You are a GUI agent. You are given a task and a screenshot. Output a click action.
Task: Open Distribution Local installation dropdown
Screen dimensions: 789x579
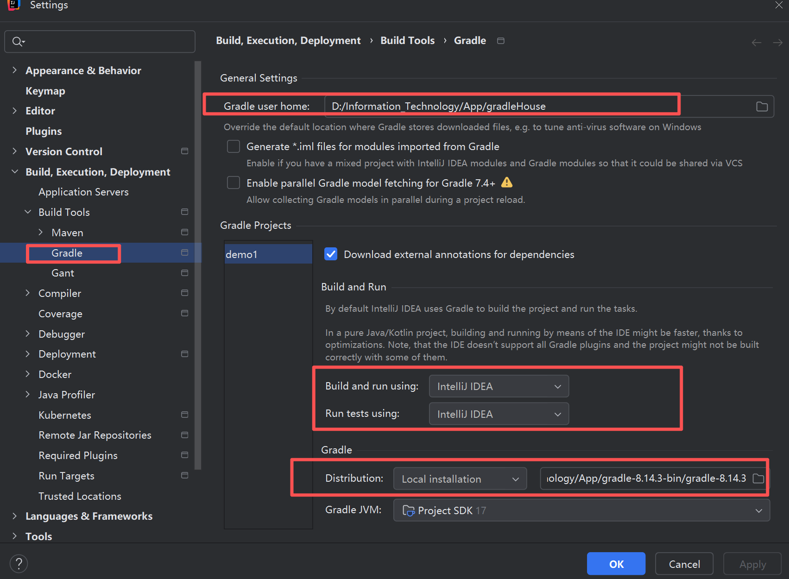(x=460, y=478)
